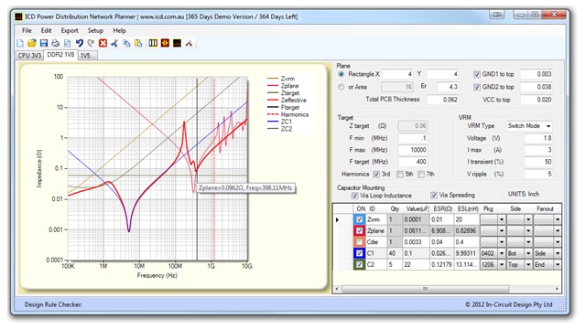Select the 'or Area' radio button
This screenshot has height=330, width=585.
[x=341, y=87]
